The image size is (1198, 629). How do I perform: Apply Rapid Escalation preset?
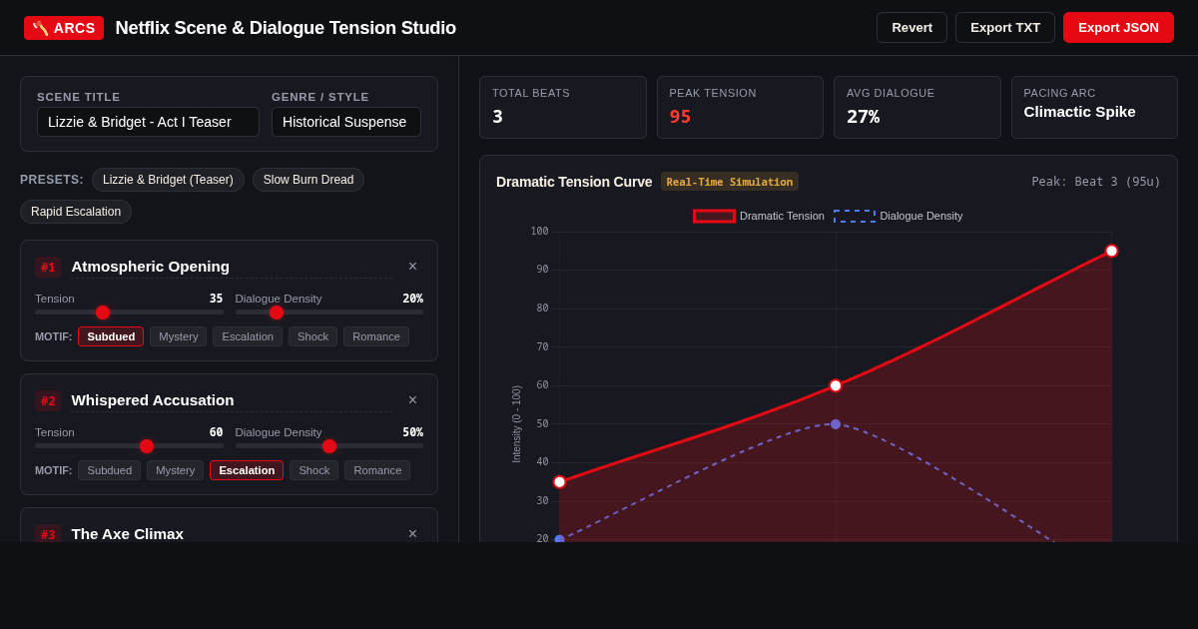coord(76,212)
